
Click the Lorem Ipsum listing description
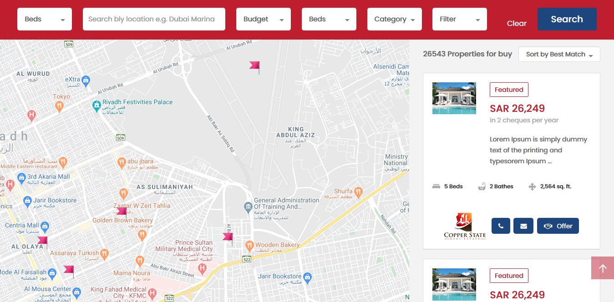click(538, 150)
